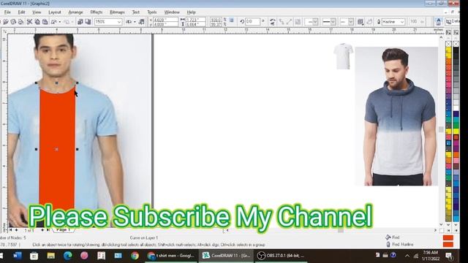Open the Bitmaps menu
The width and height of the screenshot is (468, 263).
(x=117, y=12)
